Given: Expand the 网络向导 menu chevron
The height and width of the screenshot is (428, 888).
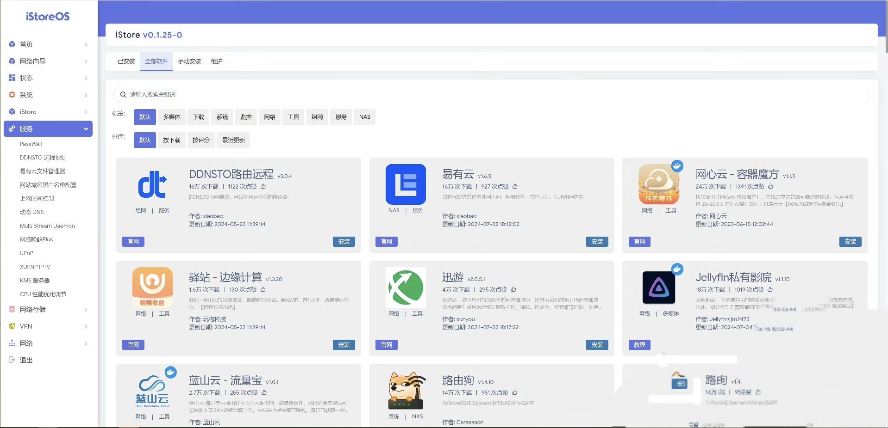Looking at the screenshot, I should (86, 61).
